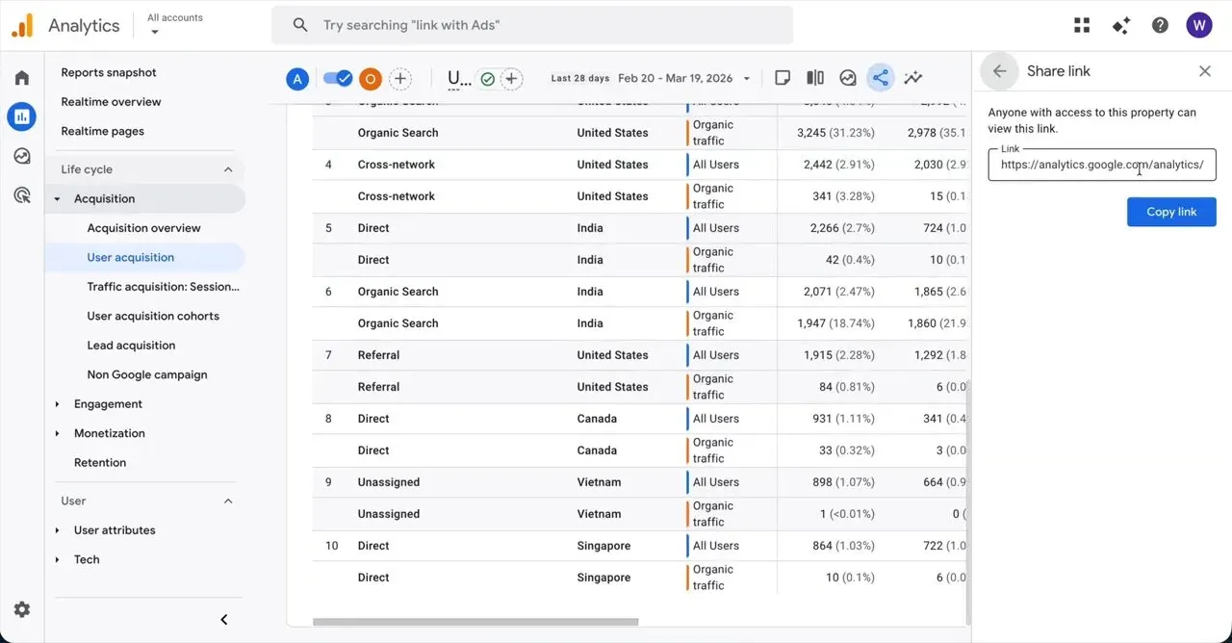1232x643 pixels.
Task: Collapse the Acquisition tree group
Action: click(57, 199)
